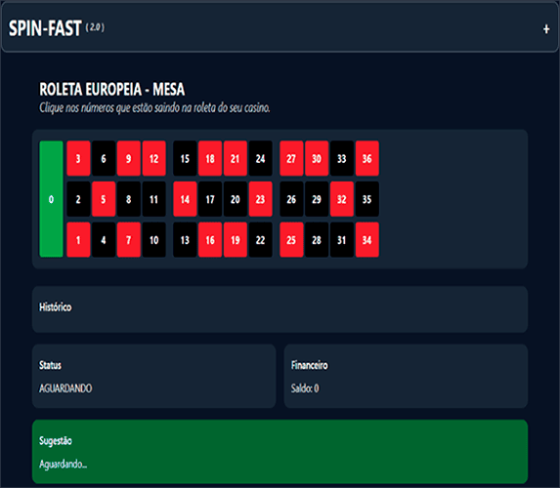Click the (2.0) version label
The width and height of the screenshot is (560, 488).
[x=95, y=27]
